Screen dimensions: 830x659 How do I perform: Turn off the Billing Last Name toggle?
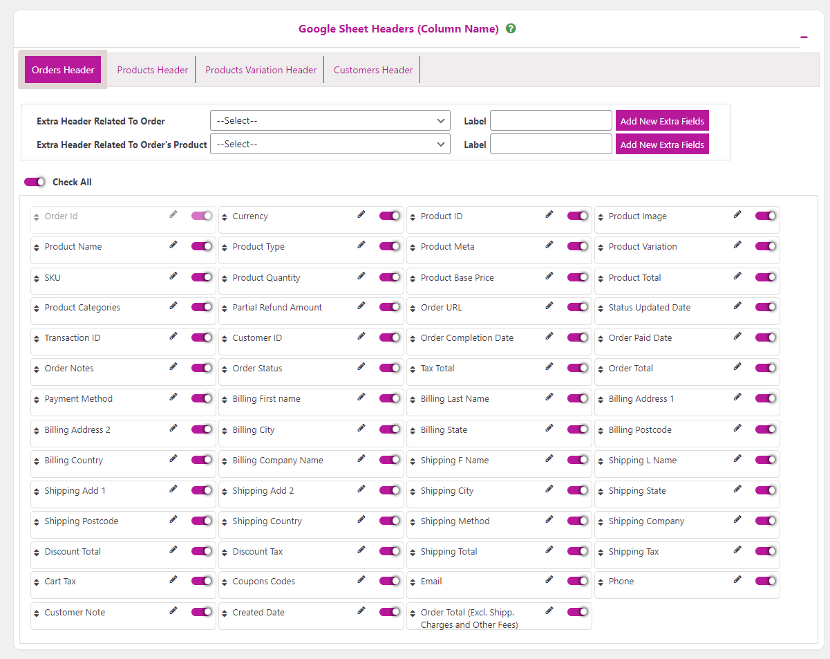point(578,398)
